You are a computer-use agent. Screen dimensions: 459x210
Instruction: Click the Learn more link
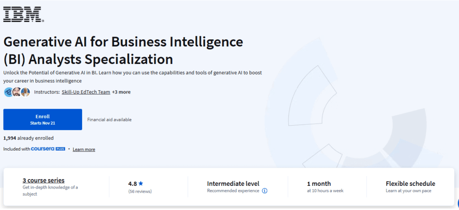[84, 149]
